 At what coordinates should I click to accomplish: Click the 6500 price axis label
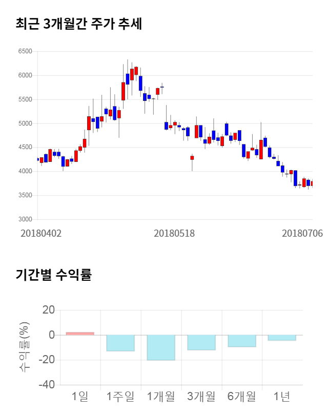(x=25, y=51)
